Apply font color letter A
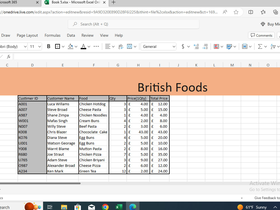The image size is (280, 210). coord(83,46)
